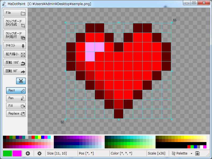Toggle the scissors cut tool
The width and height of the screenshot is (212, 159).
21,81
